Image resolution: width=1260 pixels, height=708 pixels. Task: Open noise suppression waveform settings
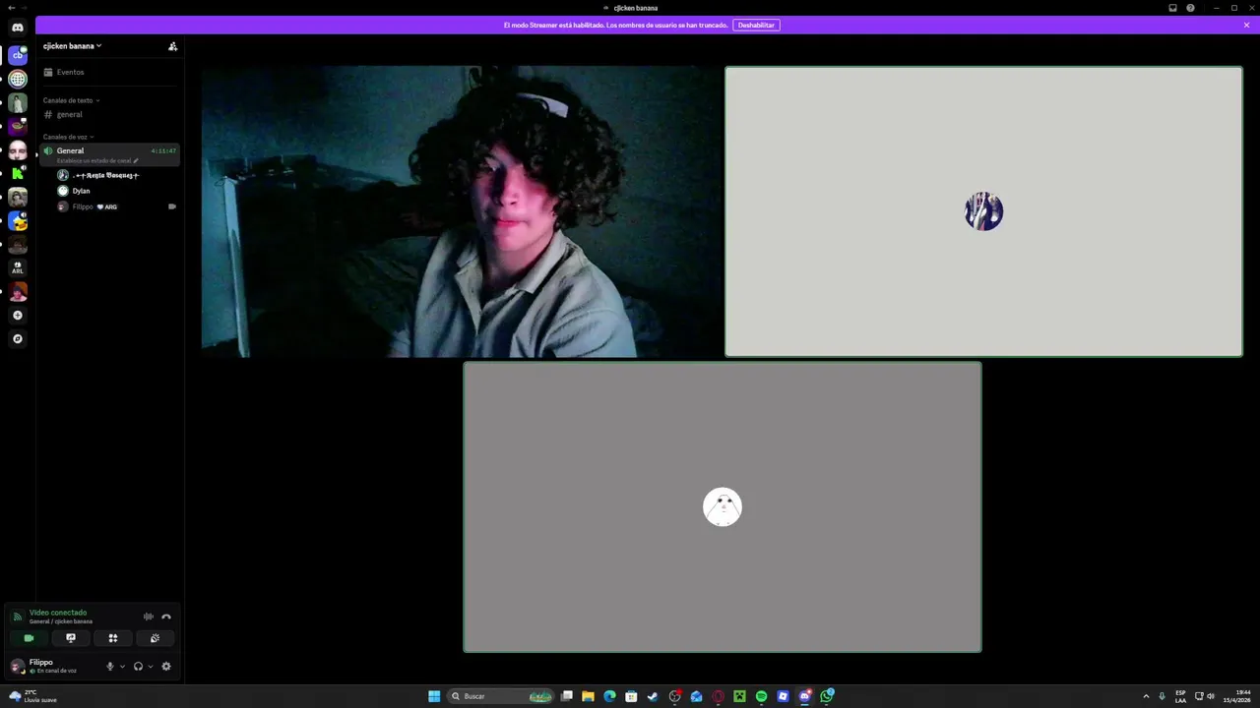(149, 617)
